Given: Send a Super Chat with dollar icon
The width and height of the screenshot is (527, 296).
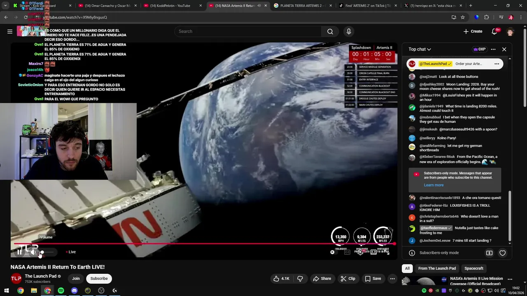Looking at the screenshot, I should pyautogui.click(x=489, y=253).
